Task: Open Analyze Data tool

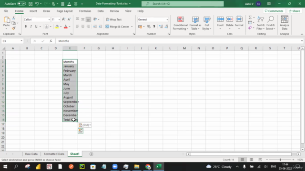Action: 285,23
